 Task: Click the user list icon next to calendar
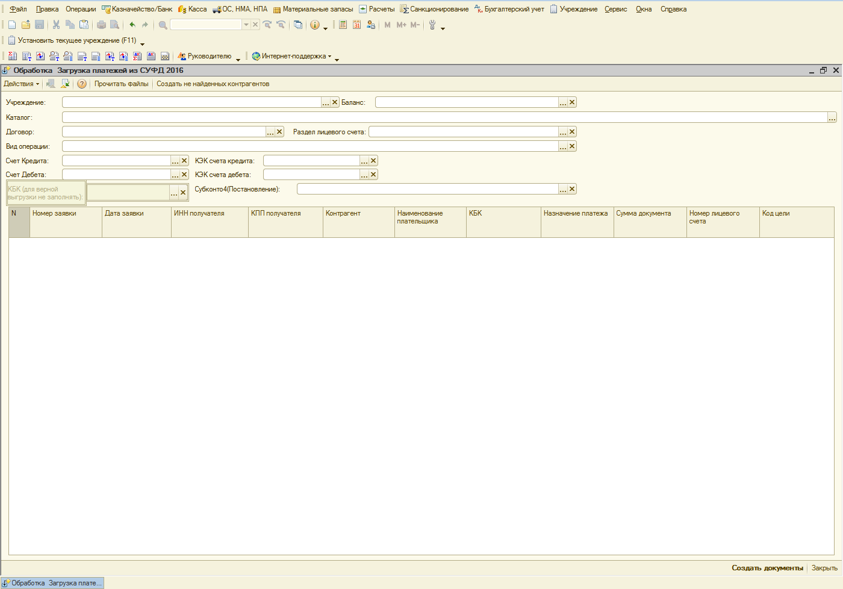click(371, 25)
